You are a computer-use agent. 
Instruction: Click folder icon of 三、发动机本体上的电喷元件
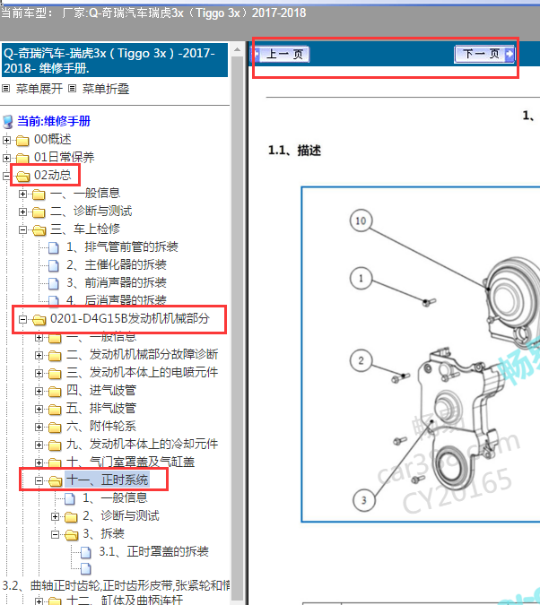(x=55, y=374)
